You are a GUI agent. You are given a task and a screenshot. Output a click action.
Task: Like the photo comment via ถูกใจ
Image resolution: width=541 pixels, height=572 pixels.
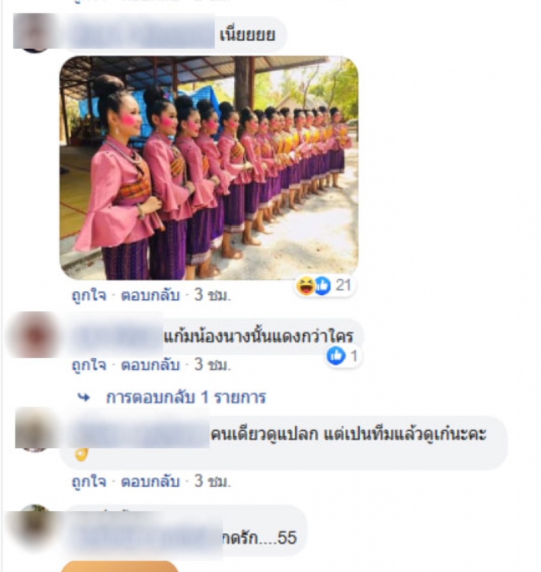coord(89,294)
